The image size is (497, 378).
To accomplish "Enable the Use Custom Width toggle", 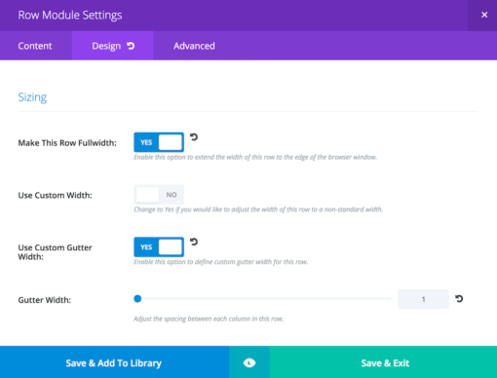I will tap(159, 195).
